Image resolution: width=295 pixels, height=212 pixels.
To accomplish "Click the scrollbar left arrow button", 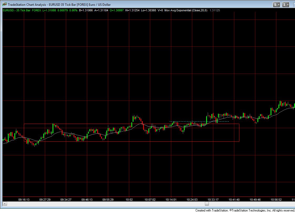I will (5, 204).
